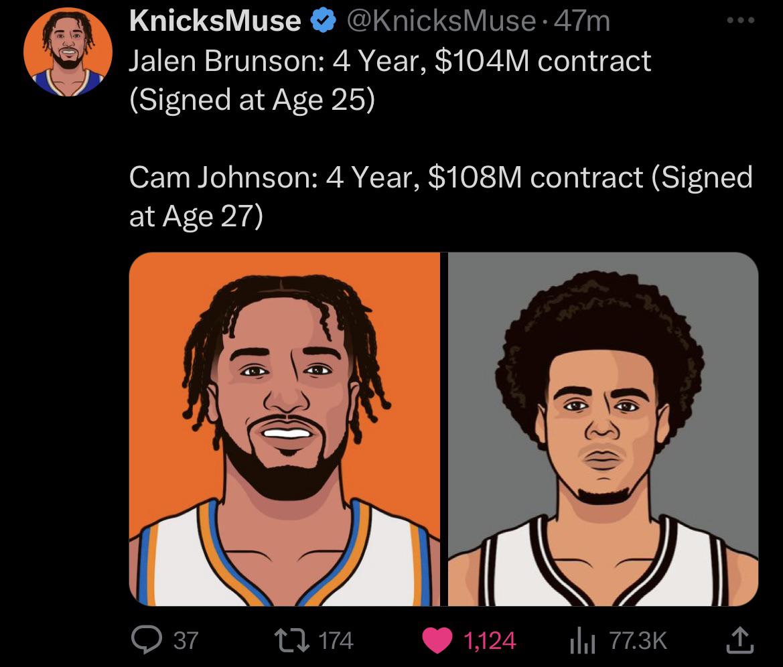The image size is (783, 667).
Task: Click the KnicksMuse display name
Action: [214, 21]
